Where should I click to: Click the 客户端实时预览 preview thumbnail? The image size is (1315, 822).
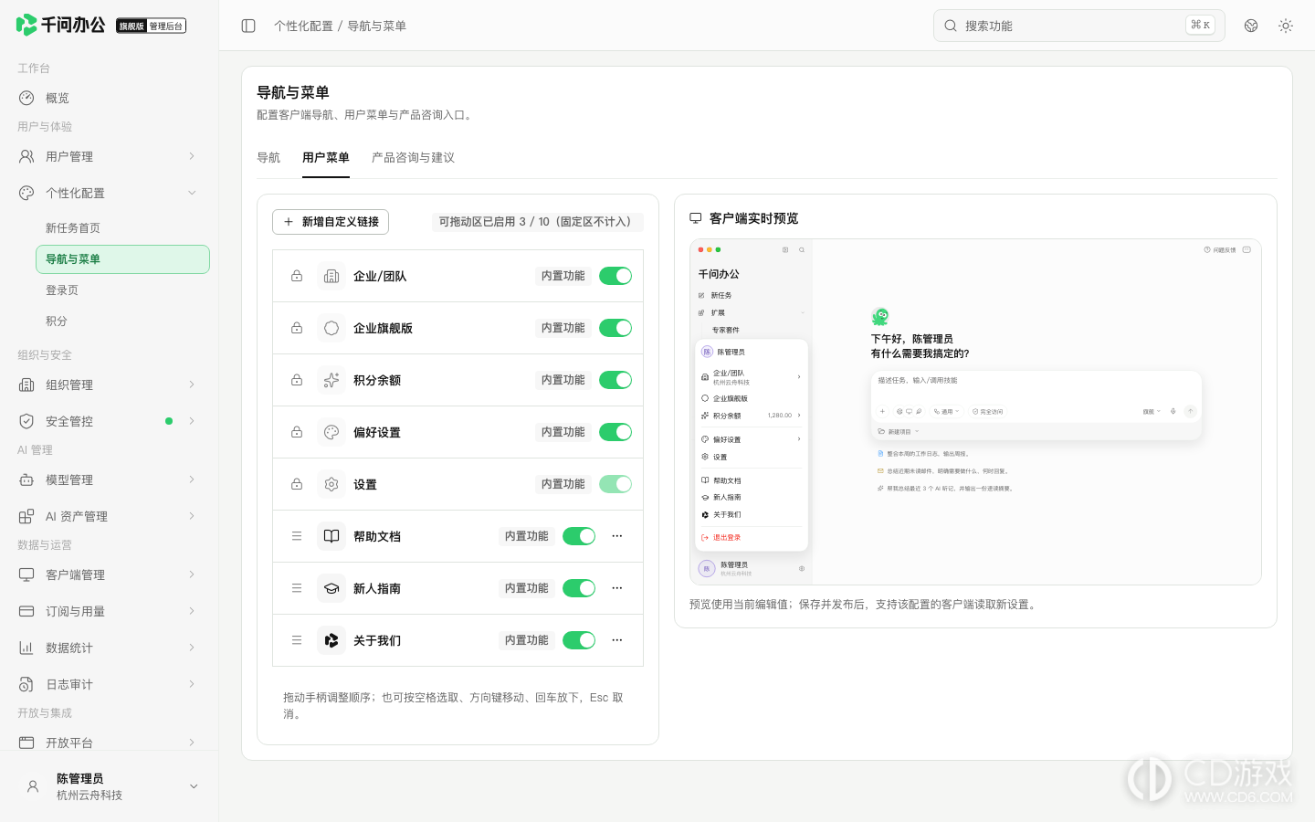click(975, 412)
